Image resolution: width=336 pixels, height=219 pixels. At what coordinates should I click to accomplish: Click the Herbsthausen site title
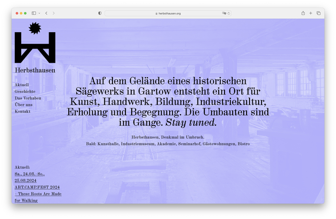point(35,70)
